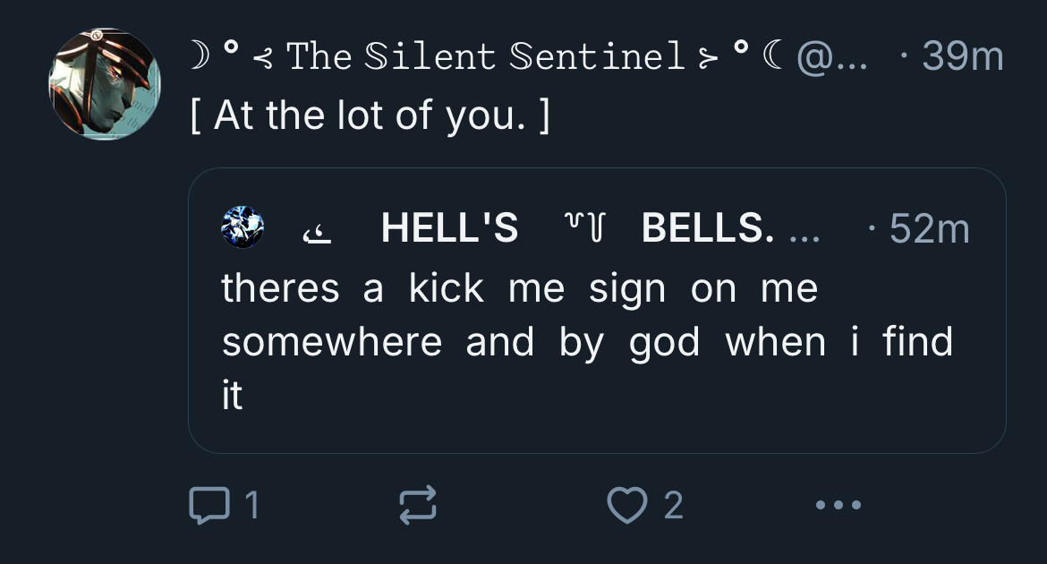
Task: Click the symbol between HELL'S and BELLS
Action: tap(580, 228)
